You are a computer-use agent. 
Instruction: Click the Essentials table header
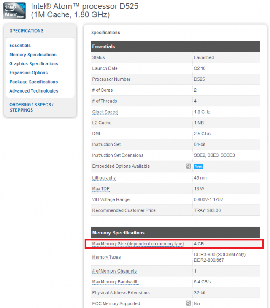click(175, 46)
